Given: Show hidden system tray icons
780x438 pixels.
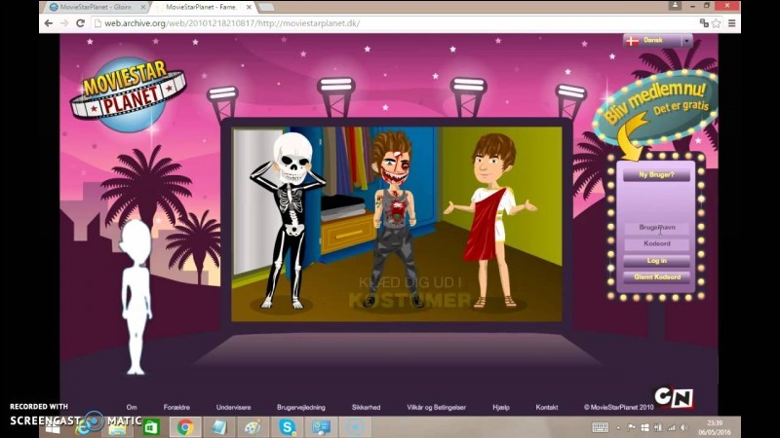Looking at the screenshot, I should point(618,427).
